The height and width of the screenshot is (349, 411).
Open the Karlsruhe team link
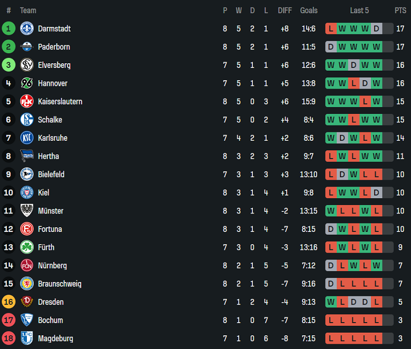pyautogui.click(x=52, y=138)
